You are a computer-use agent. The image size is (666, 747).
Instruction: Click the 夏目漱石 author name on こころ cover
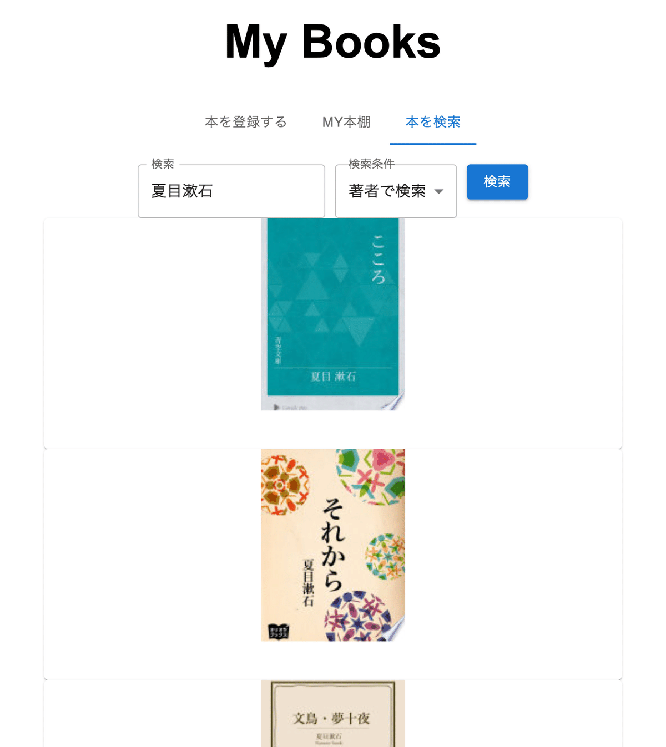pyautogui.click(x=333, y=377)
